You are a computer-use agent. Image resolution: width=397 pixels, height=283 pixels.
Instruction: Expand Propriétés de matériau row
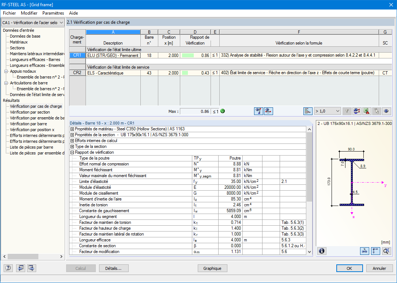click(x=72, y=129)
